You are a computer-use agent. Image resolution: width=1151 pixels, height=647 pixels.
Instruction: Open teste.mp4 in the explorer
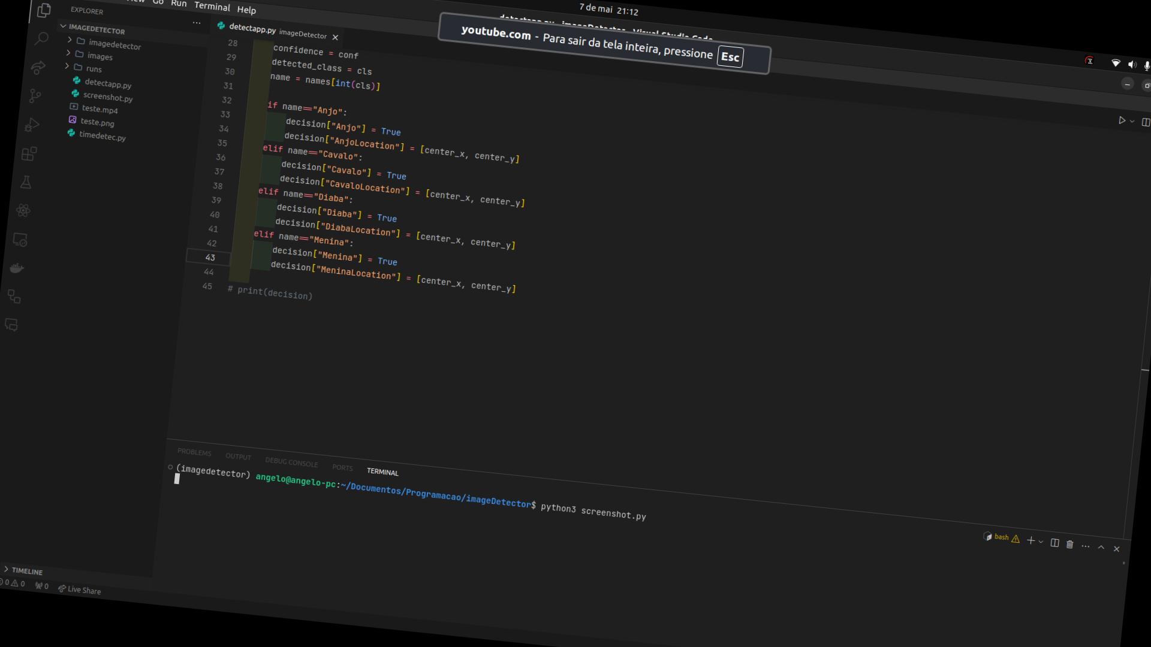pos(100,108)
